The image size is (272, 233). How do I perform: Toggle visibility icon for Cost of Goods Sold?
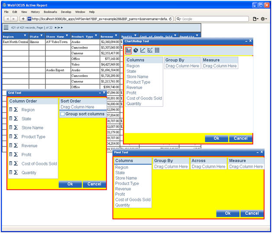click(10, 163)
